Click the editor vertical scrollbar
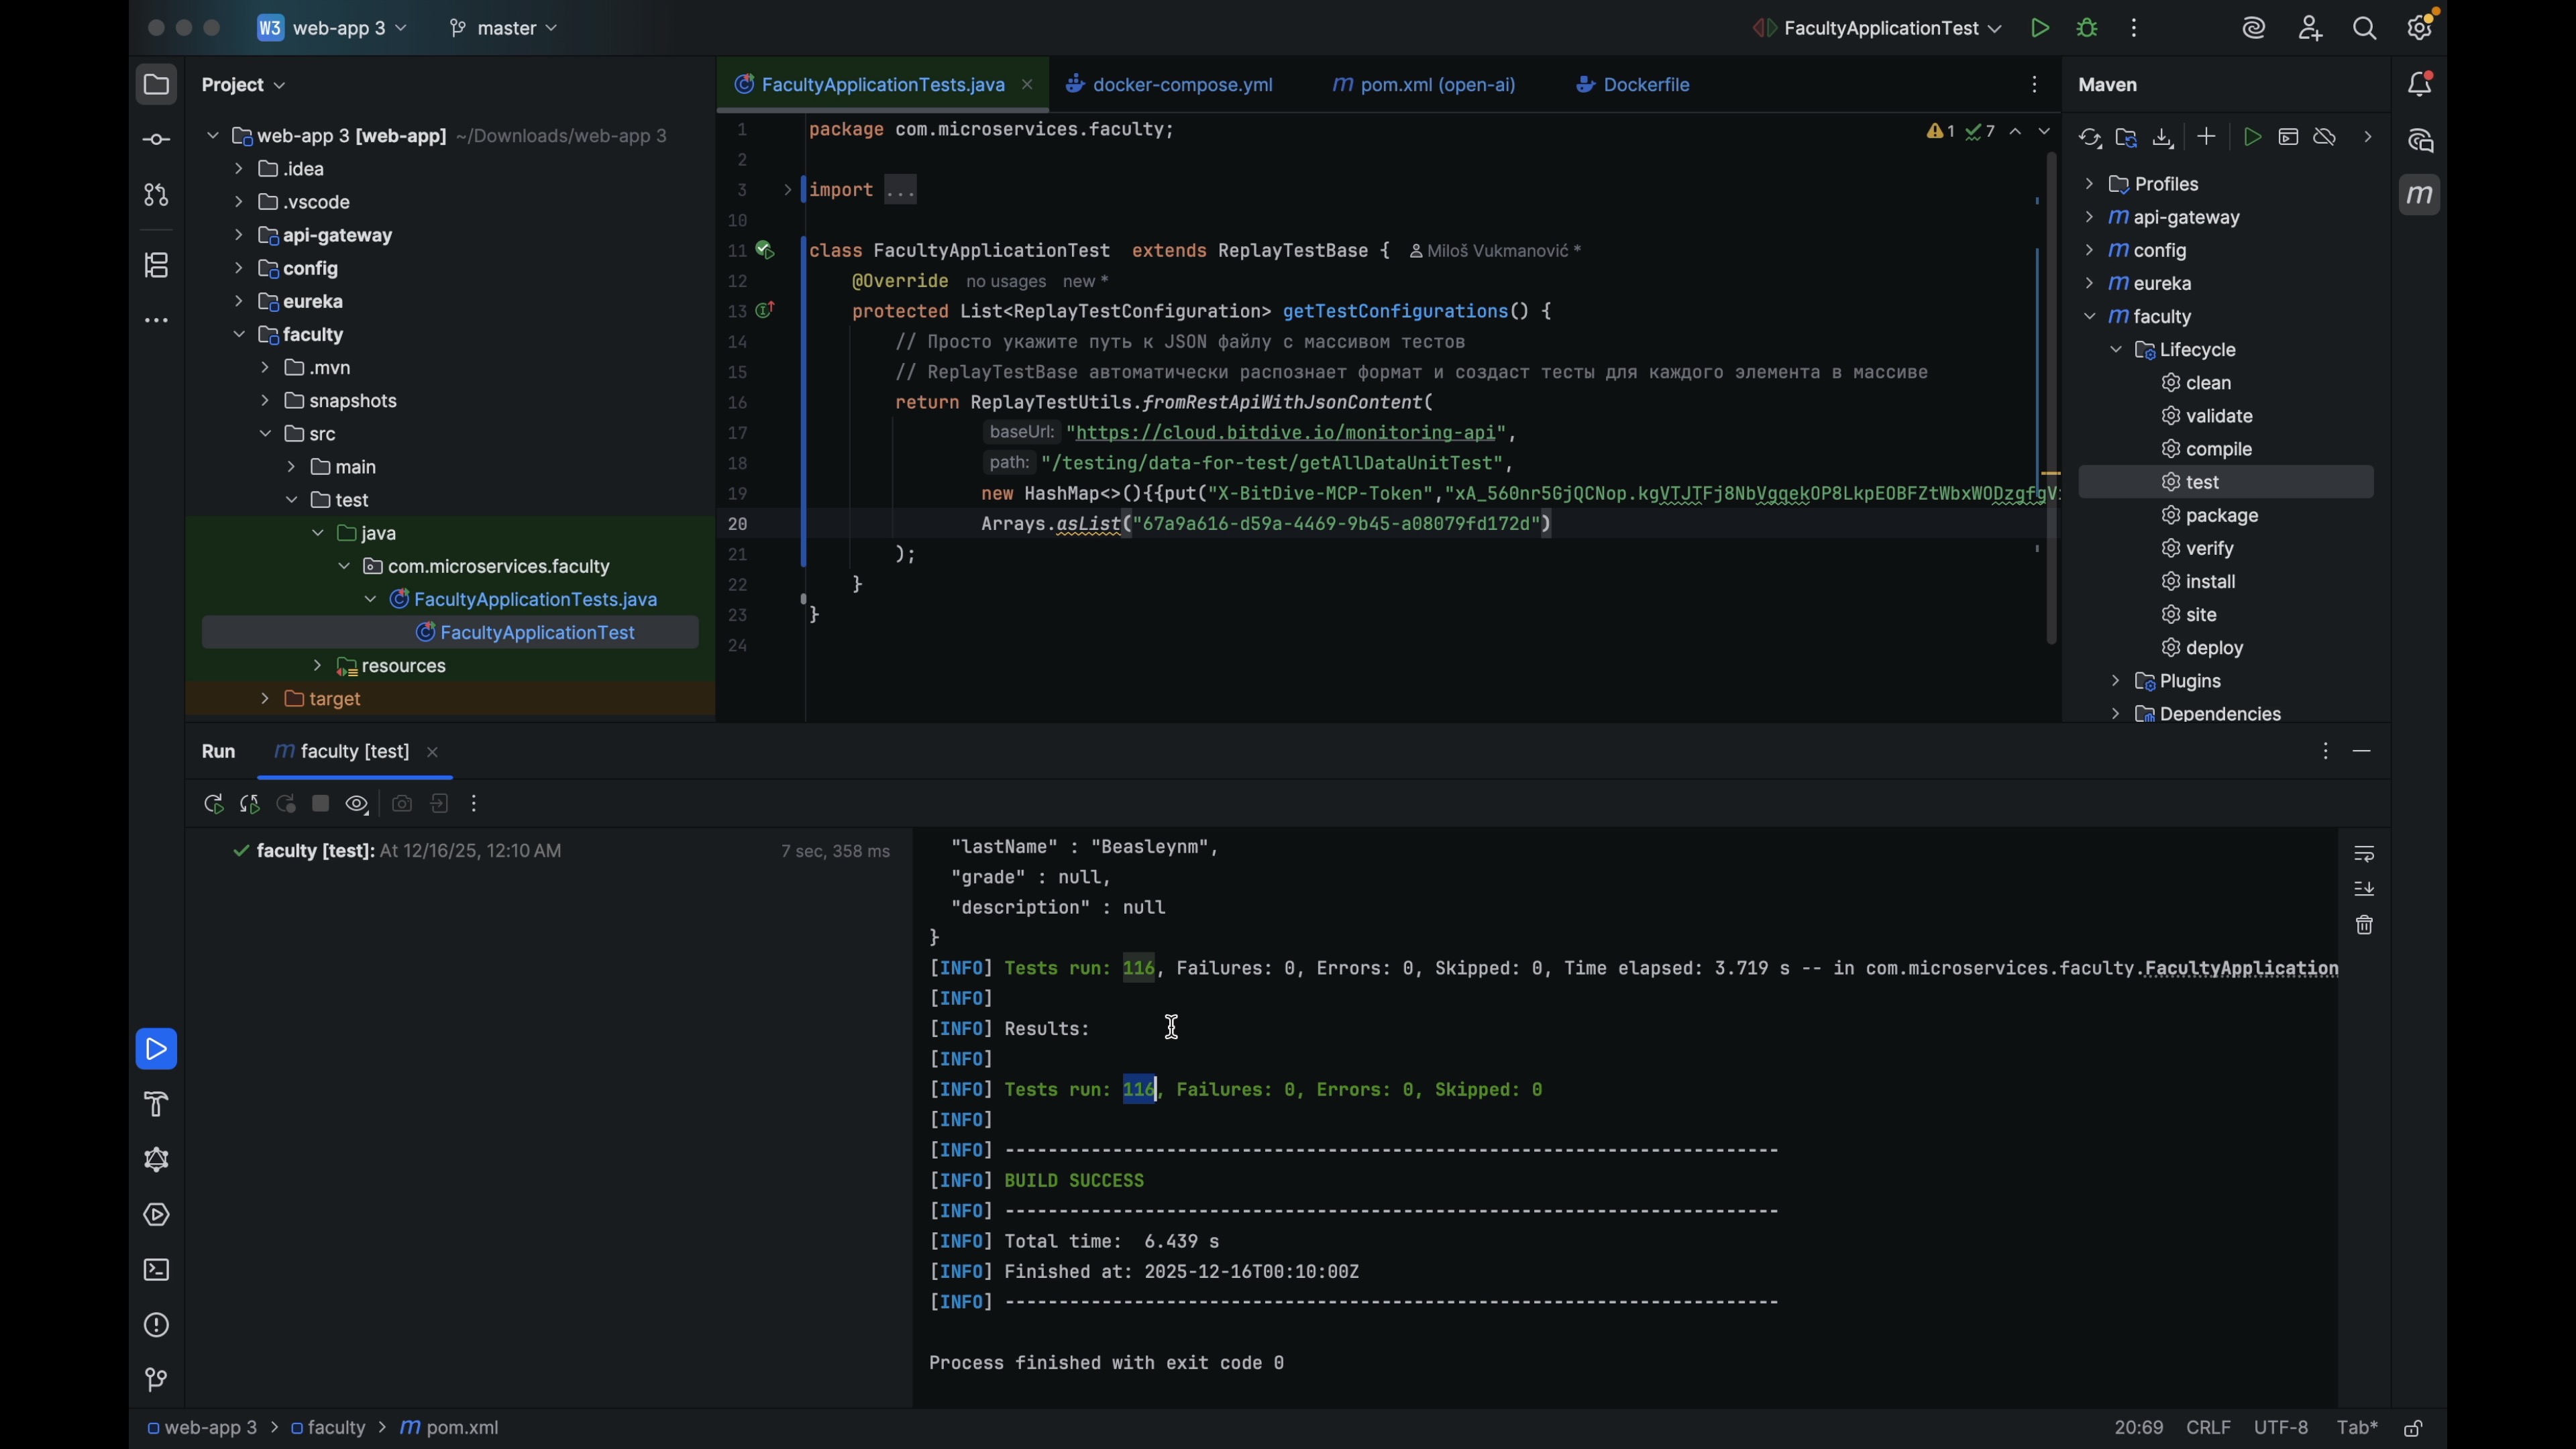The height and width of the screenshot is (1449, 2576). pos(2052,398)
